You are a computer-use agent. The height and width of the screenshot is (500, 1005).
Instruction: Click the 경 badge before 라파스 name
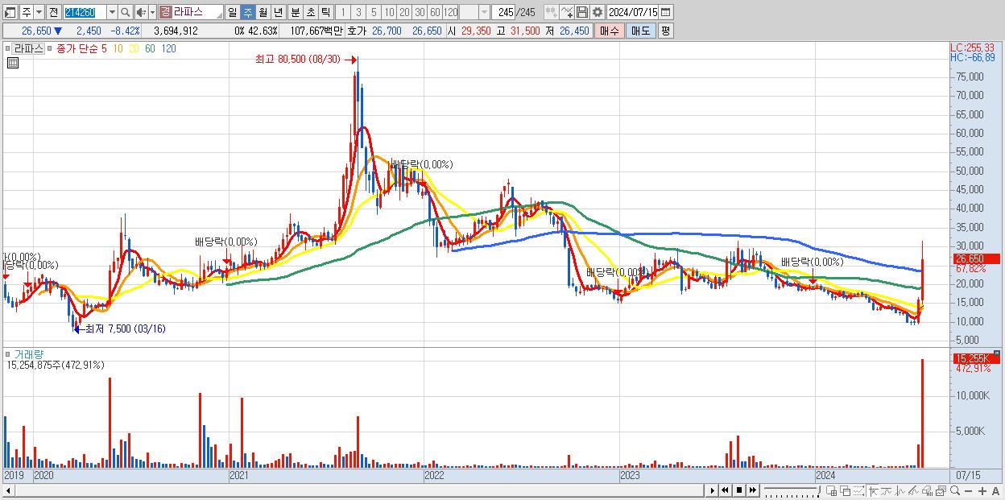(165, 12)
